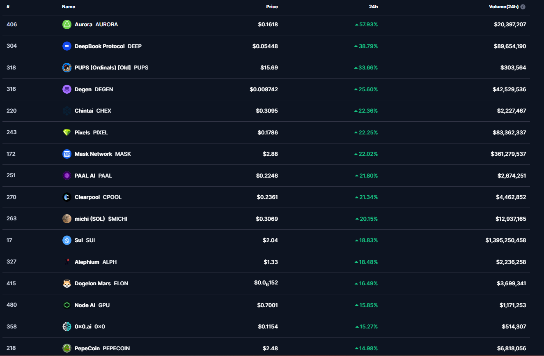Click the PepeCoin frog icon
Screen dimensions: 544x356
(x=67, y=348)
